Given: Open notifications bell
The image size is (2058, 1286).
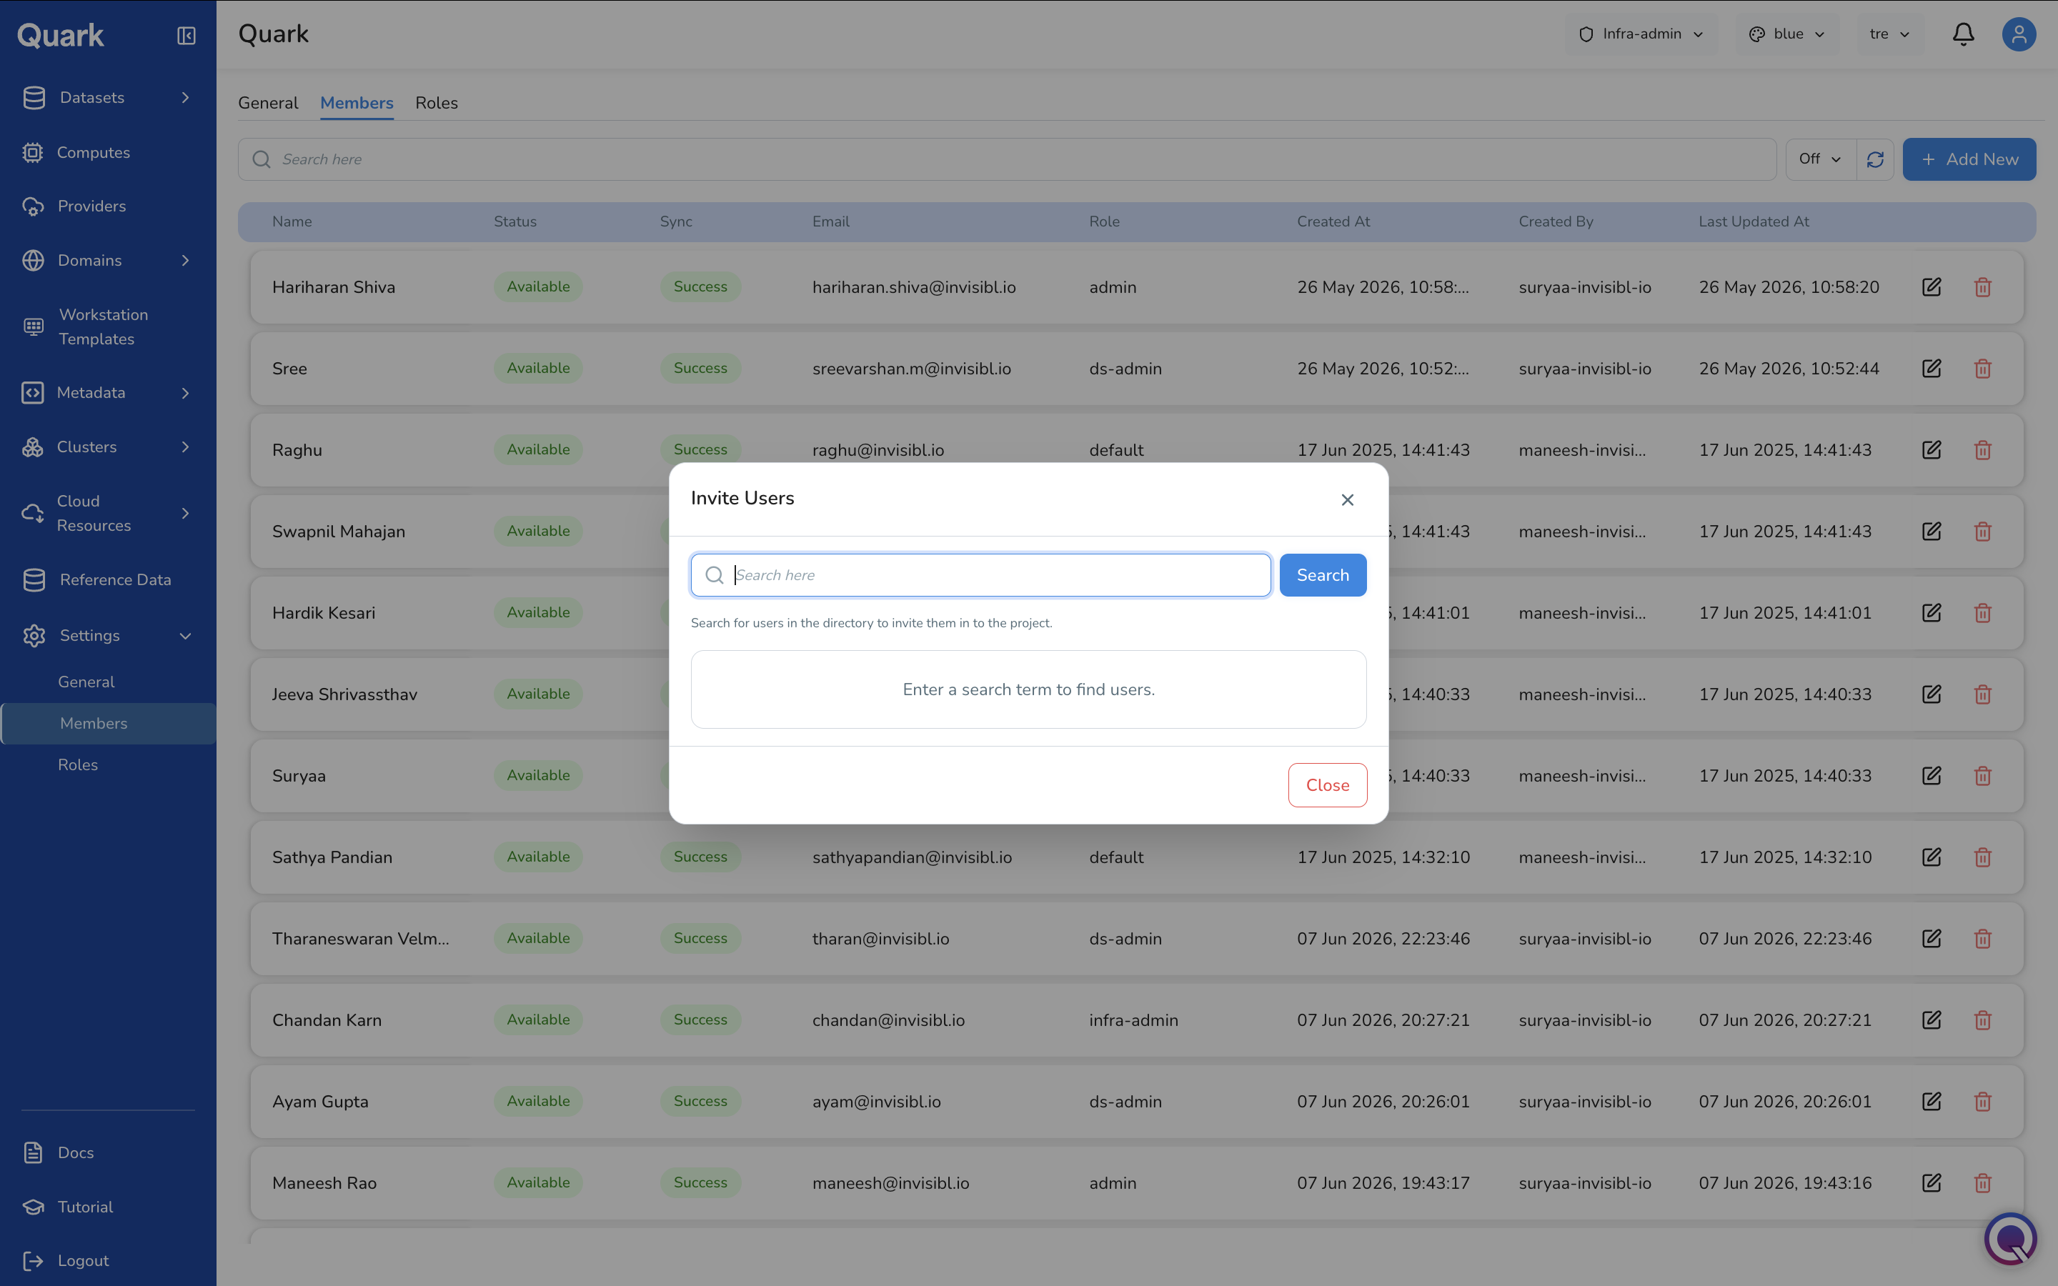Looking at the screenshot, I should (1963, 35).
